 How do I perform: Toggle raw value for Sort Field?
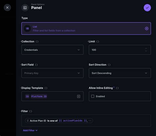point(36,65)
